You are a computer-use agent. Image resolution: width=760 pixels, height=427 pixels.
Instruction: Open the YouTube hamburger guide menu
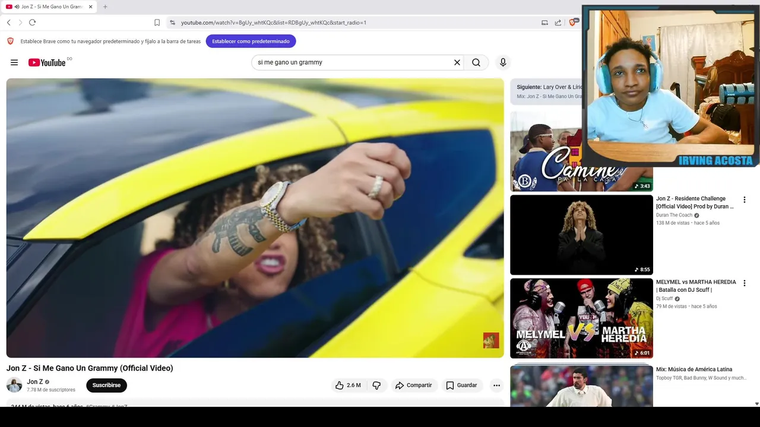click(x=14, y=62)
